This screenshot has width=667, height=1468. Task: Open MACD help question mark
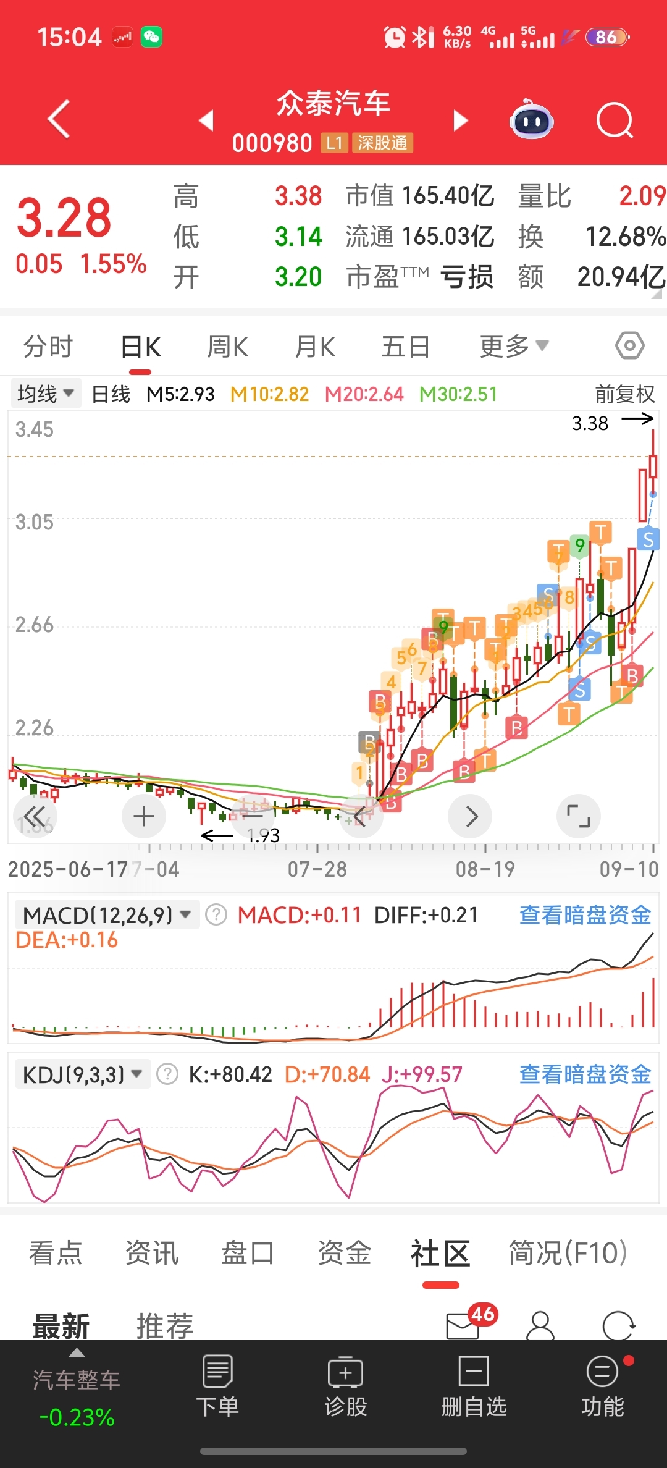(x=216, y=914)
